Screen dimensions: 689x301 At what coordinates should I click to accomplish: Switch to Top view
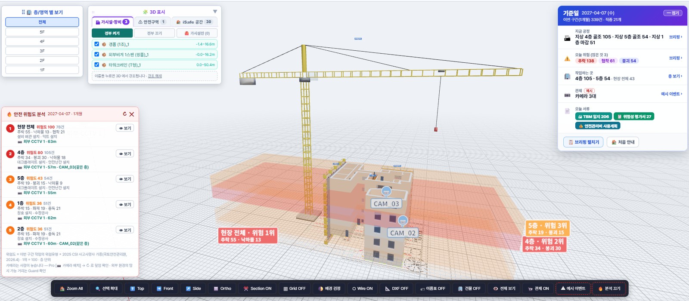coord(137,289)
